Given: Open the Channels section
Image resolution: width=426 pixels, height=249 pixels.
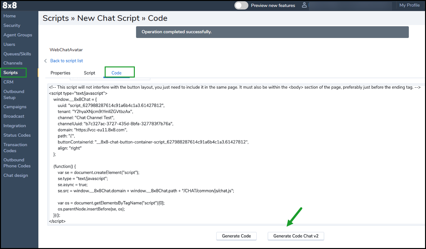Looking at the screenshot, I should (x=13, y=63).
